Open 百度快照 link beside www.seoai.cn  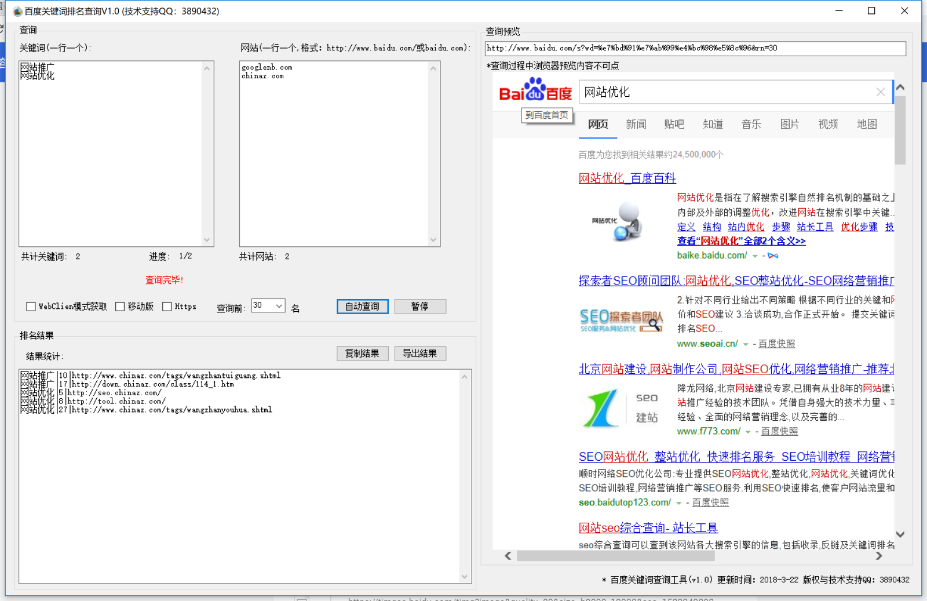777,344
